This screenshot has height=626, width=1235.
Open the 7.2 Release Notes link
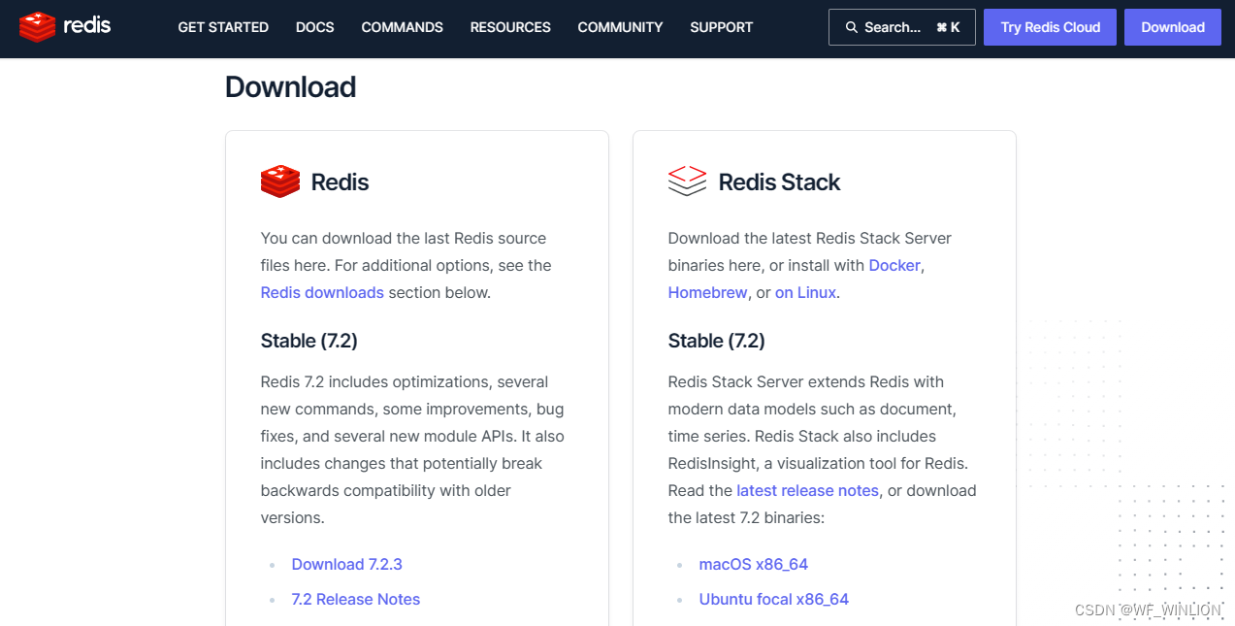pyautogui.click(x=356, y=599)
